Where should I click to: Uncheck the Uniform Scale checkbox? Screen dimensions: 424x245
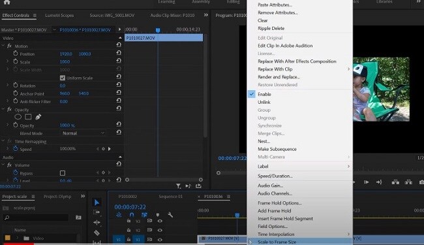click(63, 78)
